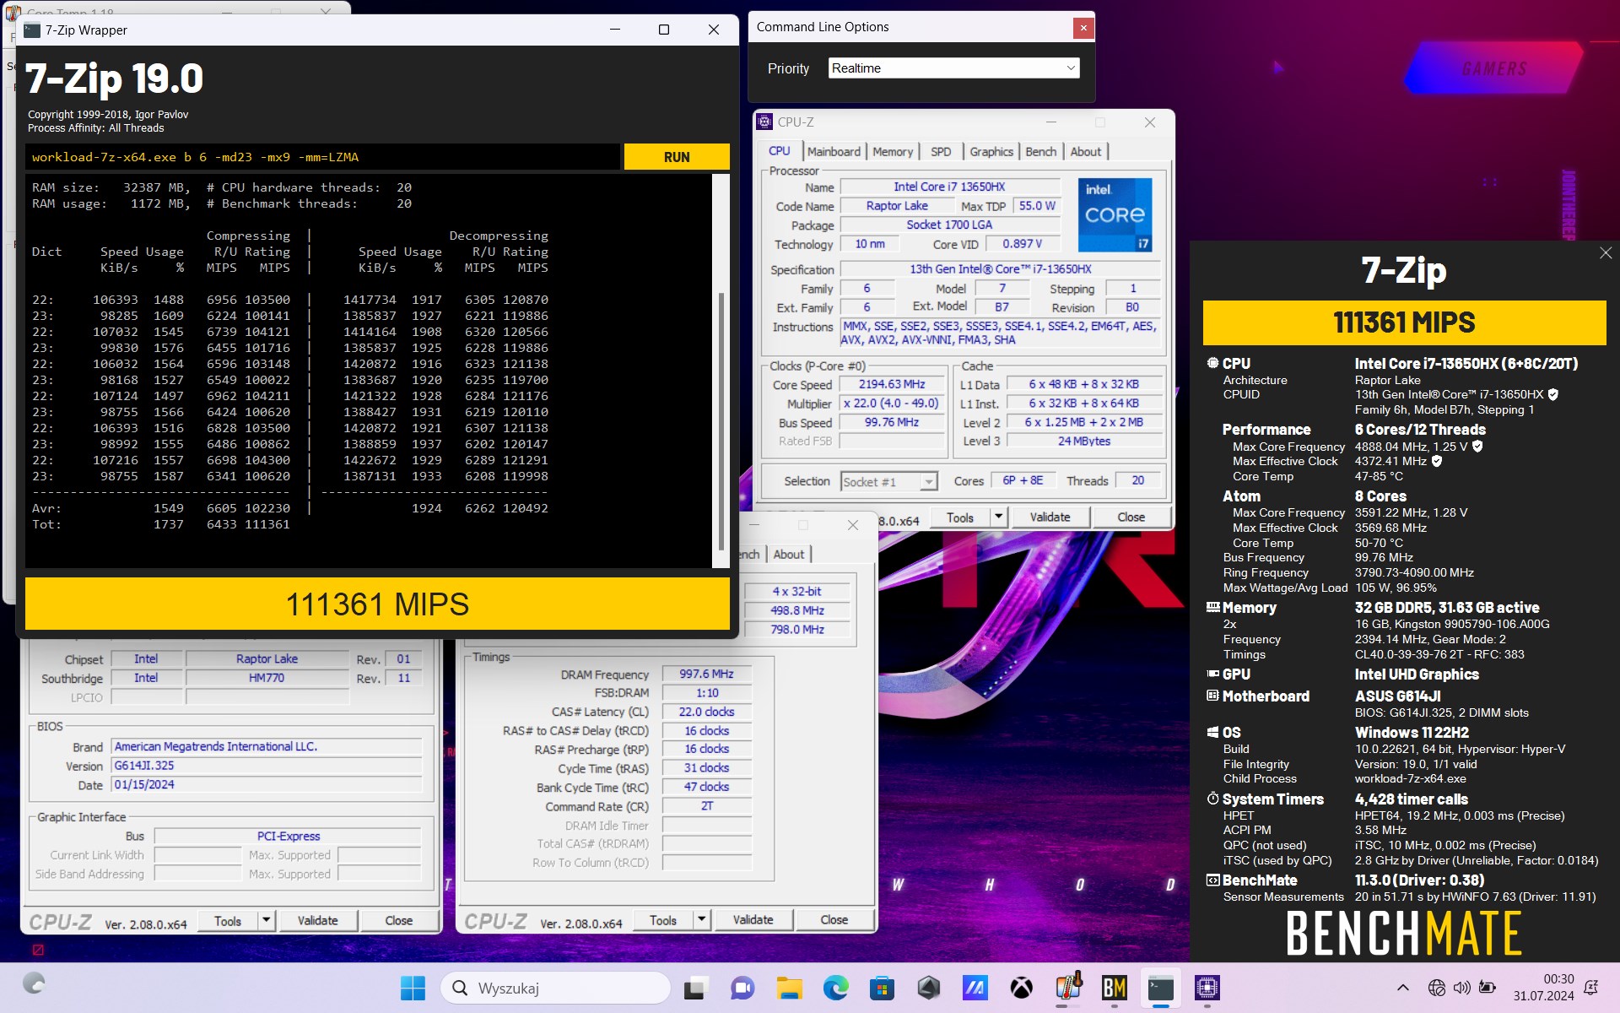The image size is (1620, 1013).
Task: Click the workload command line field
Action: pyautogui.click(x=322, y=157)
